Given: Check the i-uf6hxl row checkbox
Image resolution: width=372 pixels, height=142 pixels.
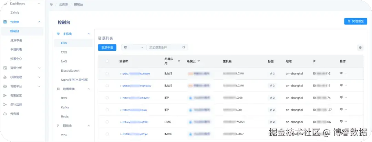Looking at the screenshot, I should pos(107,86).
